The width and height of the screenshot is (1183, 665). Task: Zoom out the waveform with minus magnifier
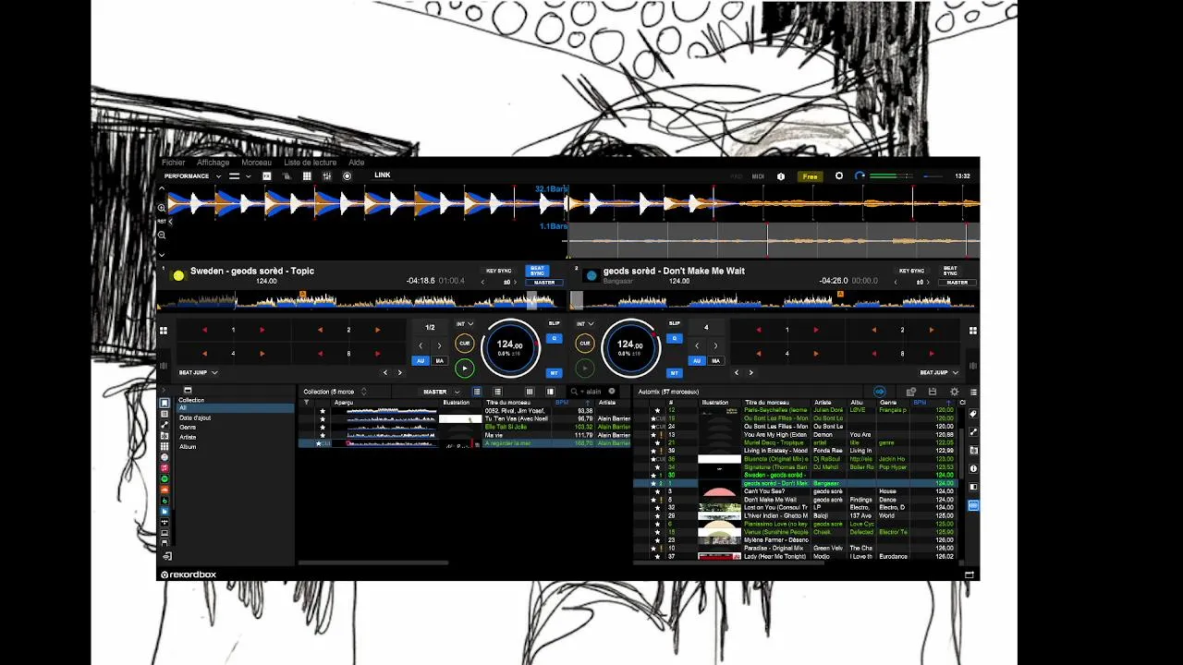162,235
